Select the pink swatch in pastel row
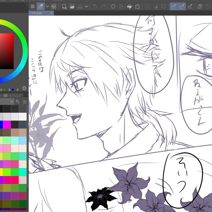The width and height of the screenshot is (212, 212). point(7,148)
